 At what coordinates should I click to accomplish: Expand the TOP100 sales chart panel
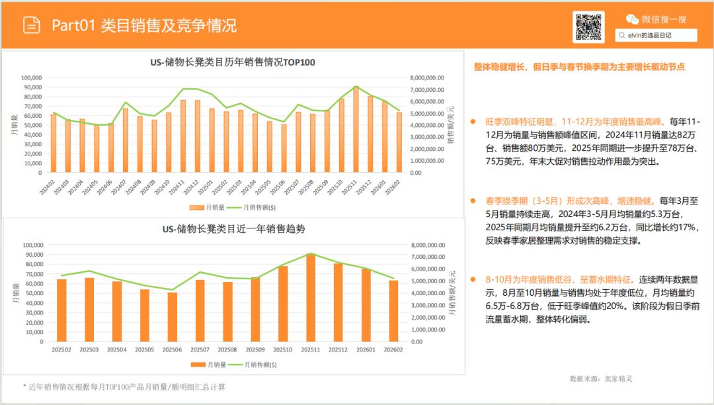click(x=233, y=131)
